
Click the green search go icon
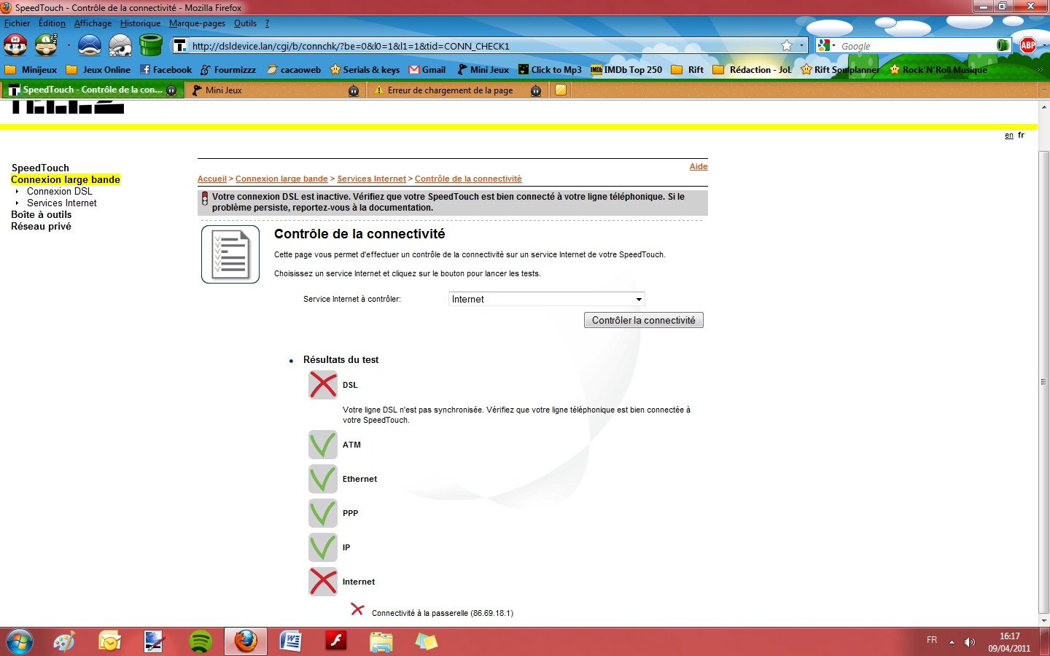click(x=1003, y=45)
